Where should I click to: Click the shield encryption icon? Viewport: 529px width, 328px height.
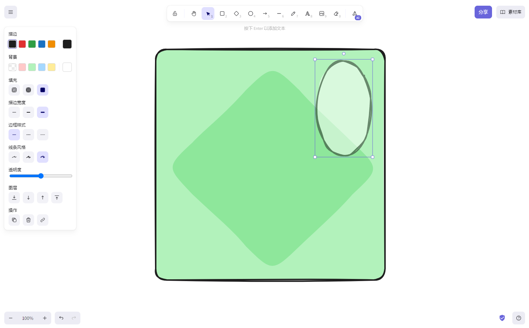coord(502,318)
